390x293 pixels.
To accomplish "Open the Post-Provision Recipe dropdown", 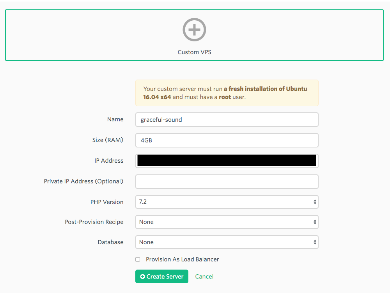I will 227,222.
